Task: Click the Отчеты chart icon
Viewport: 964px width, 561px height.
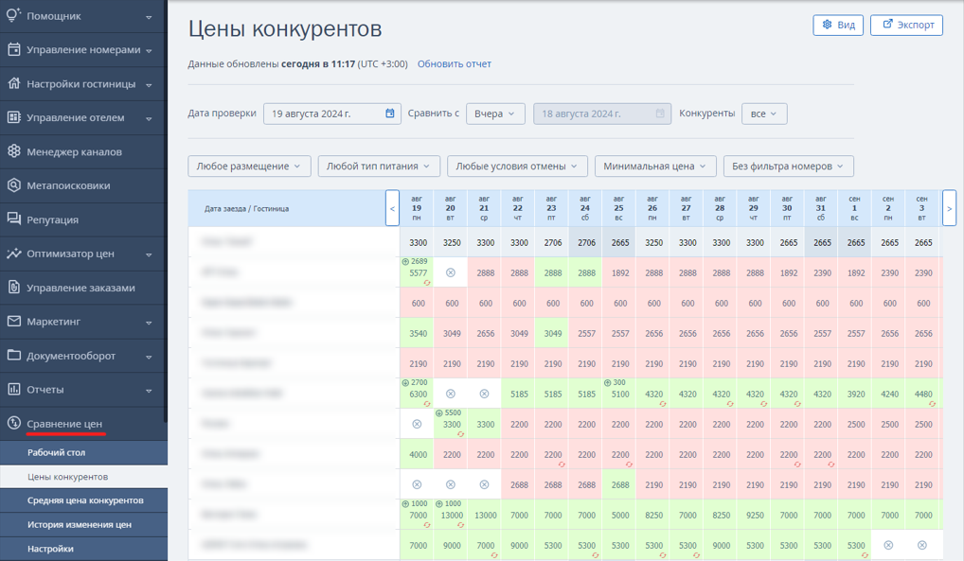Action: click(x=13, y=389)
